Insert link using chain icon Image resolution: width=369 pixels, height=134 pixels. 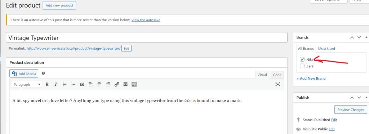117,84
